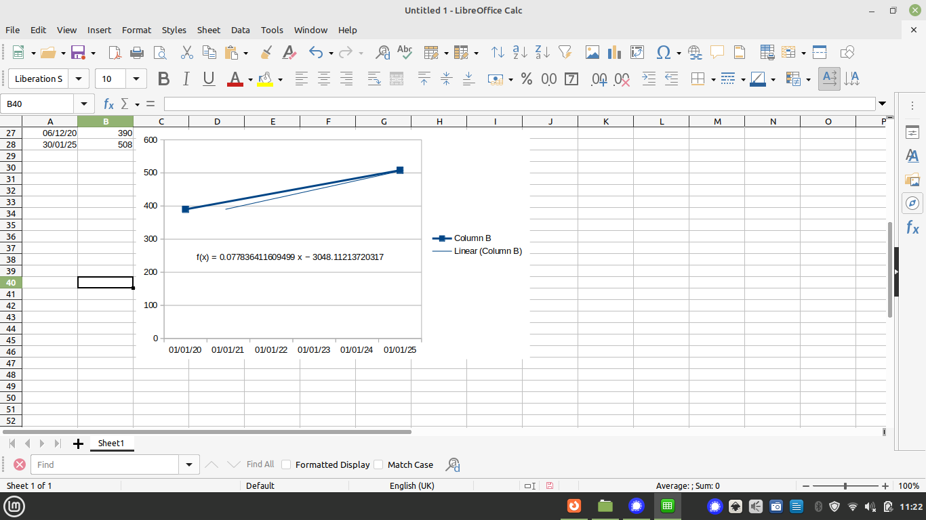Viewport: 926px width, 520px height.
Task: Open the Name Box dropdown arrow
Action: (x=84, y=104)
